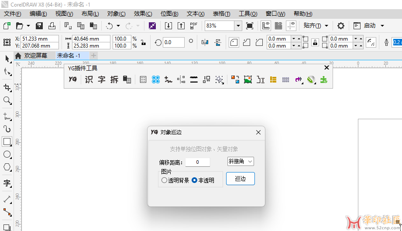
Task: Select the parallel dimension line tool
Action: 7,199
